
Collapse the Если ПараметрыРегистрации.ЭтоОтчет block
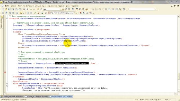(7, 86)
